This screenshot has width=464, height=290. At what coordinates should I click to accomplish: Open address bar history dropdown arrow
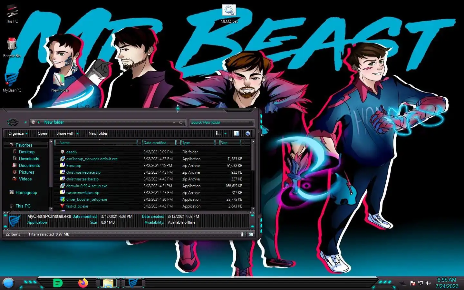click(174, 122)
